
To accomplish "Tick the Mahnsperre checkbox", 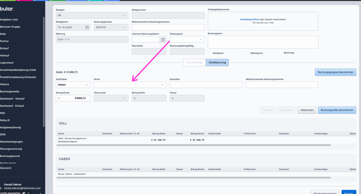I will click(x=247, y=53).
